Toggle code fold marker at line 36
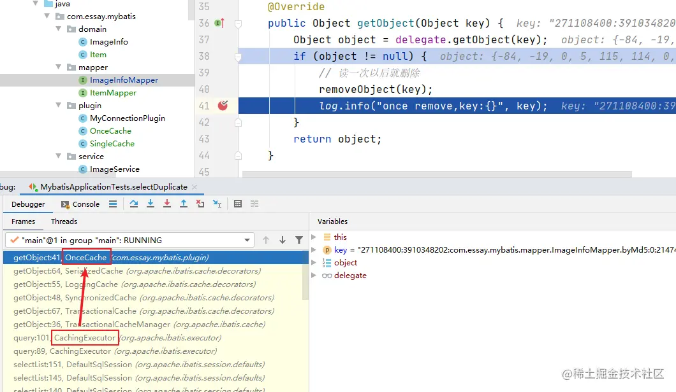Image resolution: width=676 pixels, height=392 pixels. coord(237,24)
